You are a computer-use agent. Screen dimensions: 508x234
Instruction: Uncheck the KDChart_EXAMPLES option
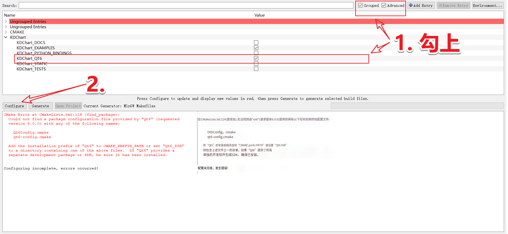coord(256,48)
